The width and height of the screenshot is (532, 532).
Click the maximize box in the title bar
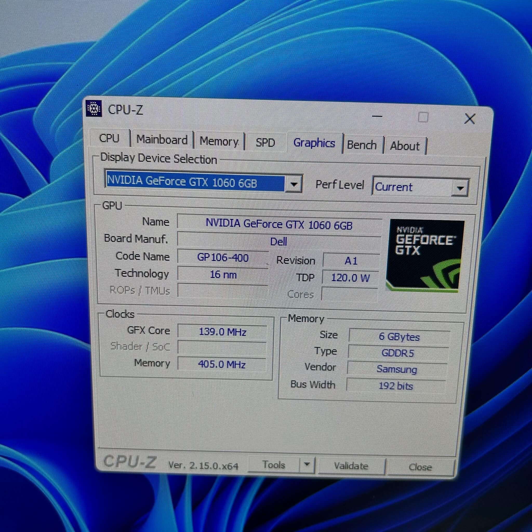[x=423, y=118]
